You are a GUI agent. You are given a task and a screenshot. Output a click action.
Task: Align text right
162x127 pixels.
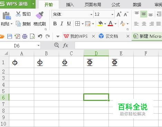click(152, 24)
